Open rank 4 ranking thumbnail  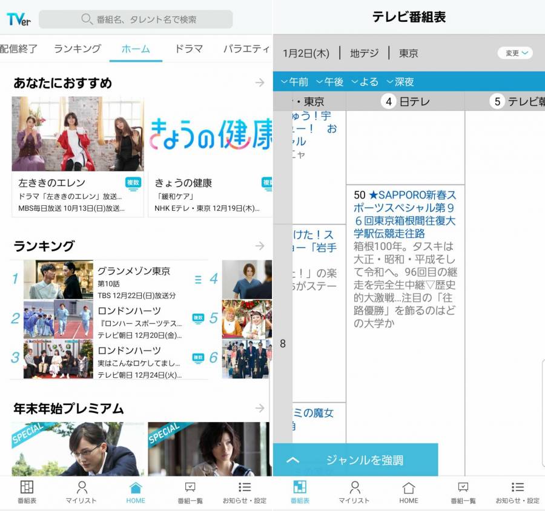[x=247, y=280]
